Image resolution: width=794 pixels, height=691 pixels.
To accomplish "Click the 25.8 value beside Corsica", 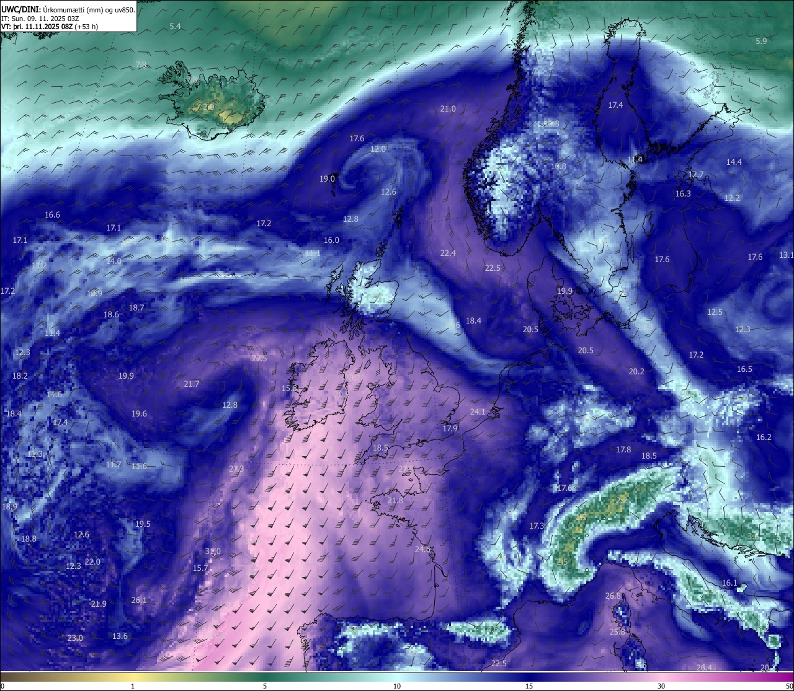I will click(617, 632).
